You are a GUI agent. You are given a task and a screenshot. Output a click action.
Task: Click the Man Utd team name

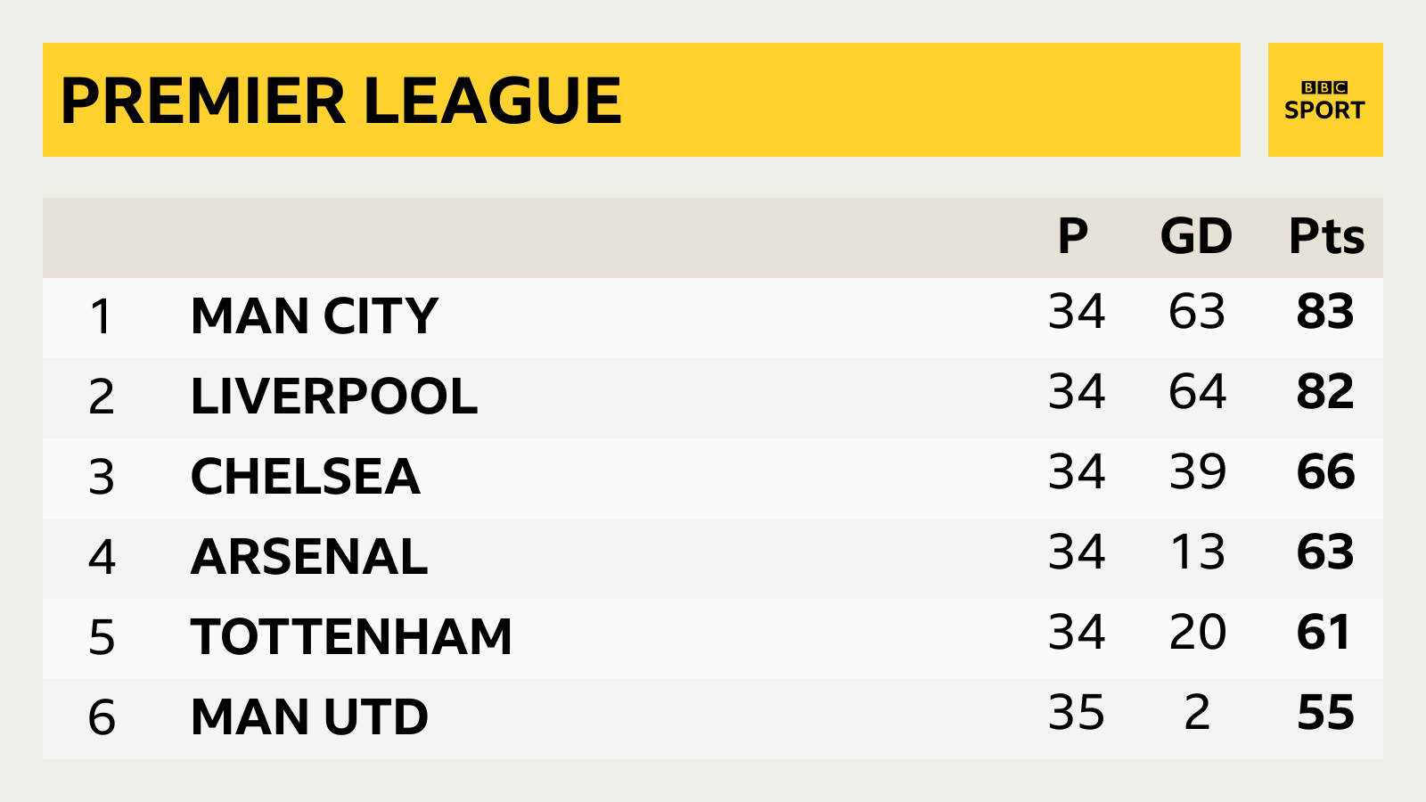pos(309,717)
